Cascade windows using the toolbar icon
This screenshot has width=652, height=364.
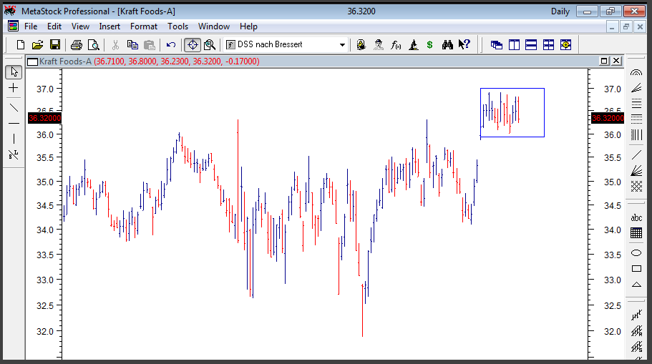point(497,45)
